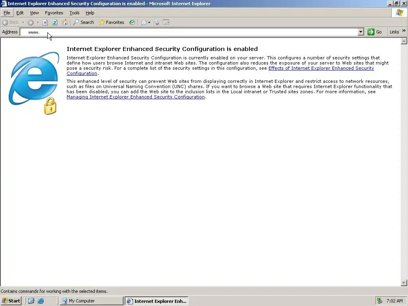The height and width of the screenshot is (306, 408).
Task: Launch Internet Explorer from quick launch
Action: pos(41,301)
